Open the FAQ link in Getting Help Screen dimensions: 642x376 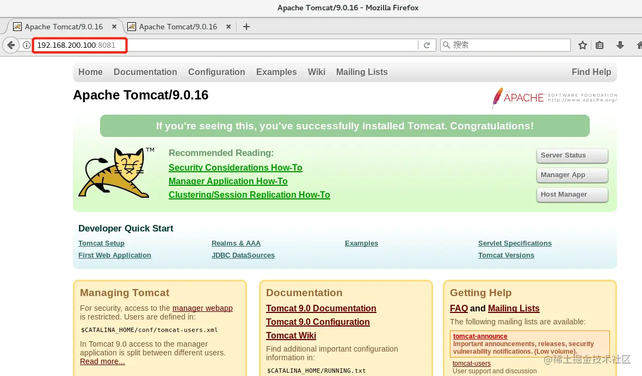[x=459, y=308]
